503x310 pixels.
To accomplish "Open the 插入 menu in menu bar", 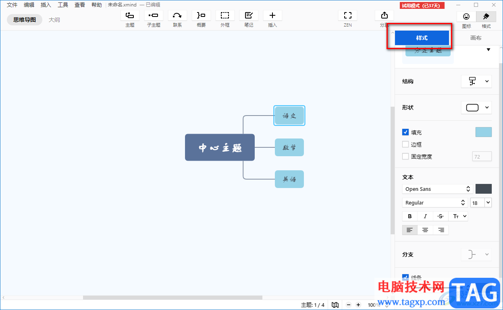I will click(x=46, y=5).
